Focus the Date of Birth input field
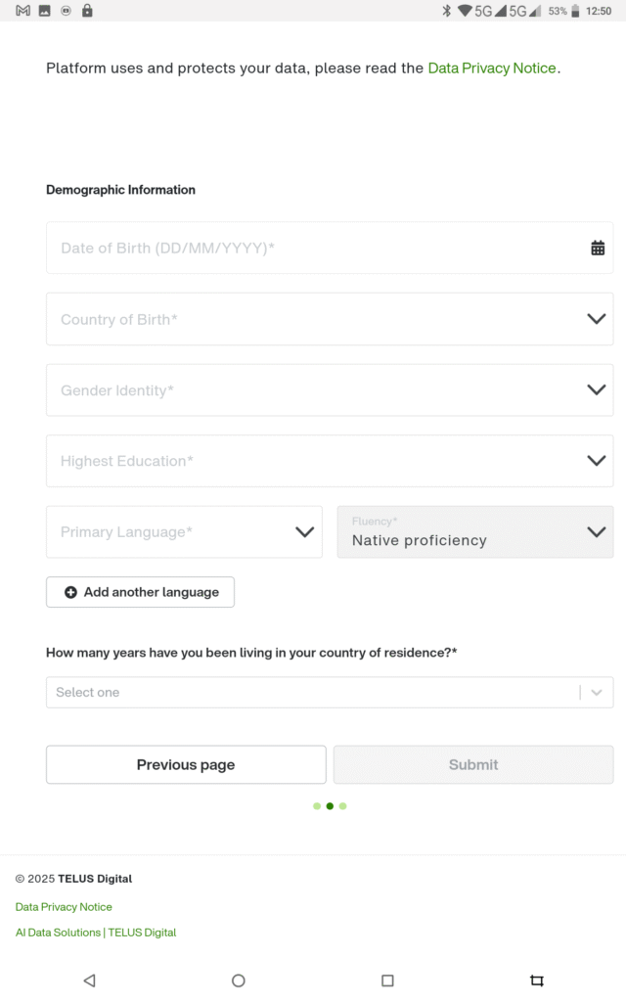626x1002 pixels. coord(293,249)
